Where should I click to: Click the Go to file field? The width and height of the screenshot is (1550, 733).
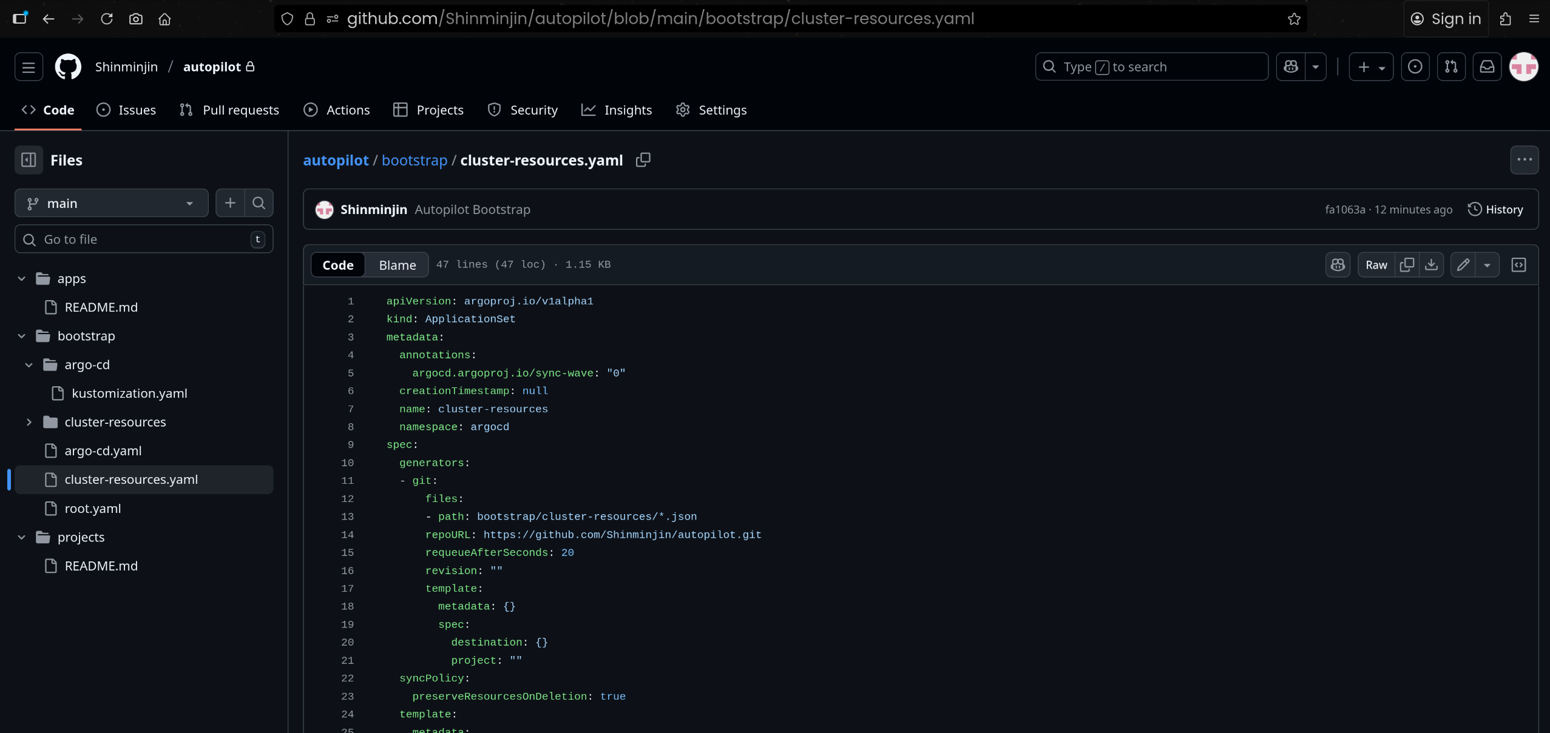click(x=143, y=239)
